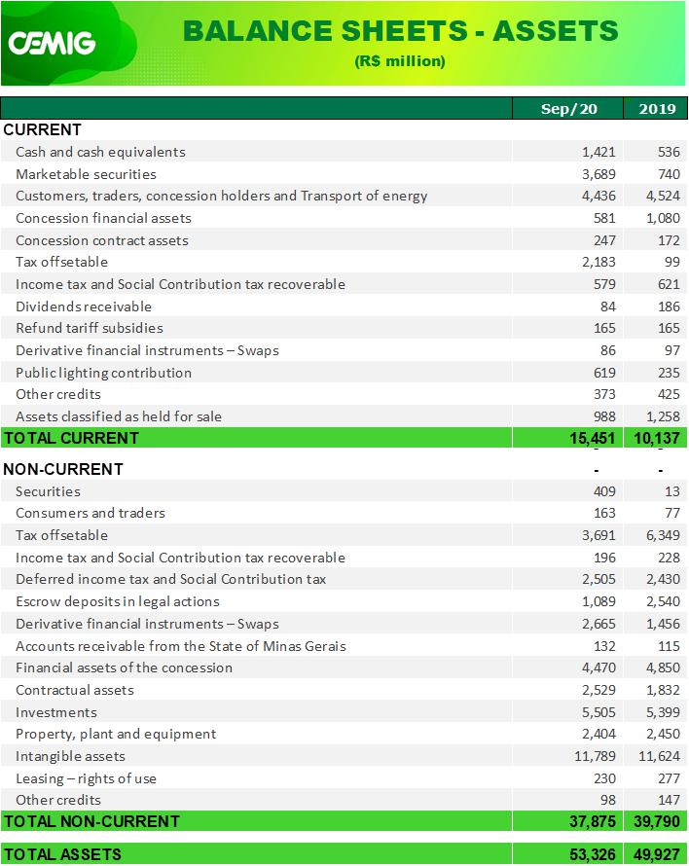689x866 pixels.
Task: Click 'Escrow deposits in legal actions' label
Action: click(x=118, y=601)
